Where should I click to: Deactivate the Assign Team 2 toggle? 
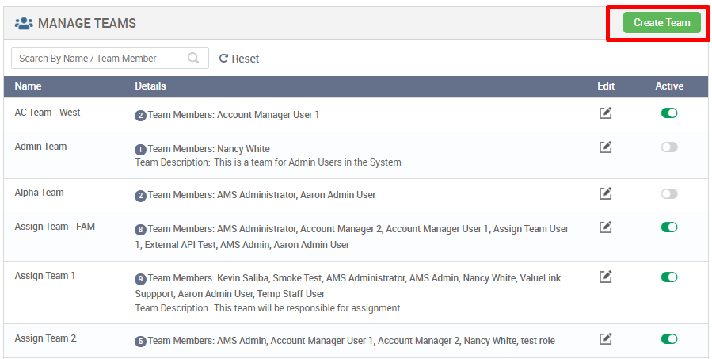click(669, 339)
